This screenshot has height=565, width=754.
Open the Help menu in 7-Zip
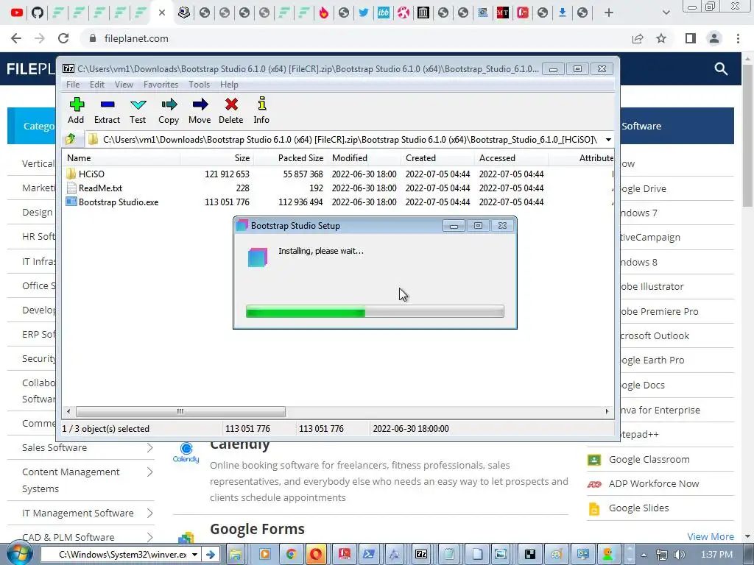229,85
